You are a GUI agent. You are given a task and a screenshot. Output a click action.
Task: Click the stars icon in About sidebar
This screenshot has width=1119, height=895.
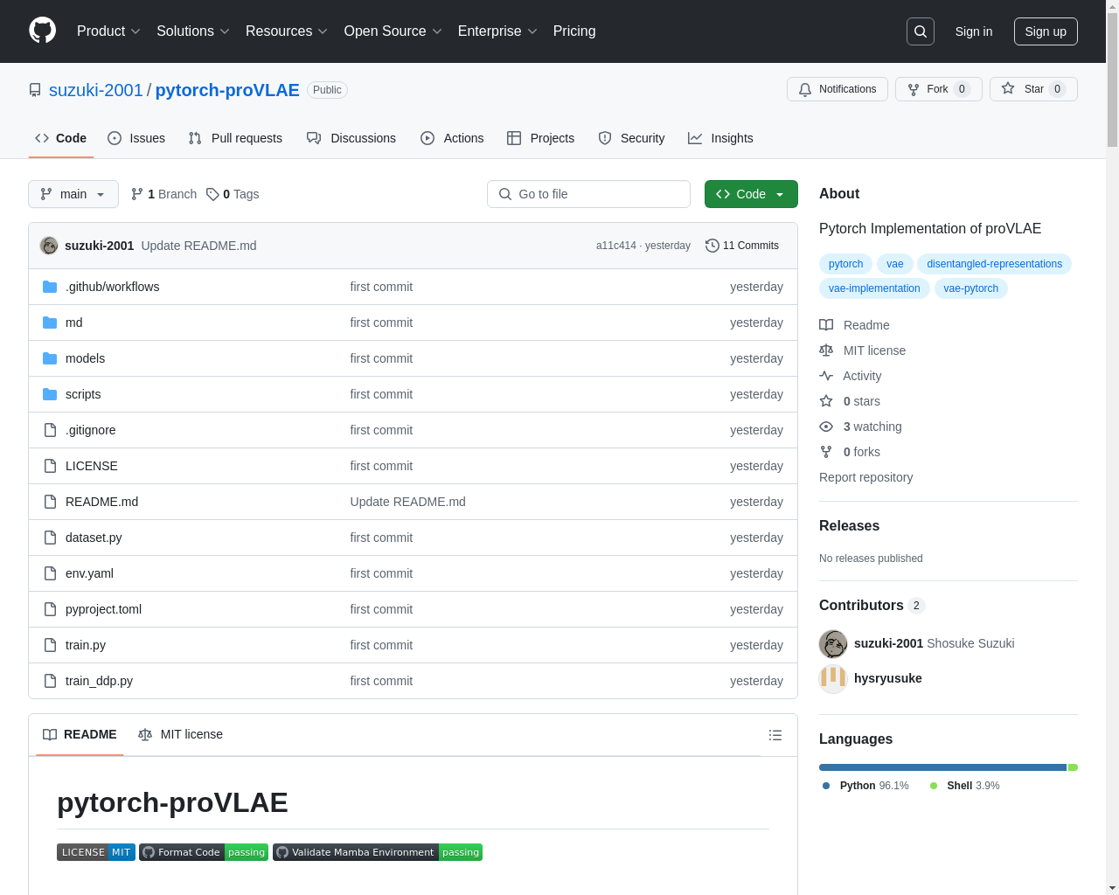point(826,401)
